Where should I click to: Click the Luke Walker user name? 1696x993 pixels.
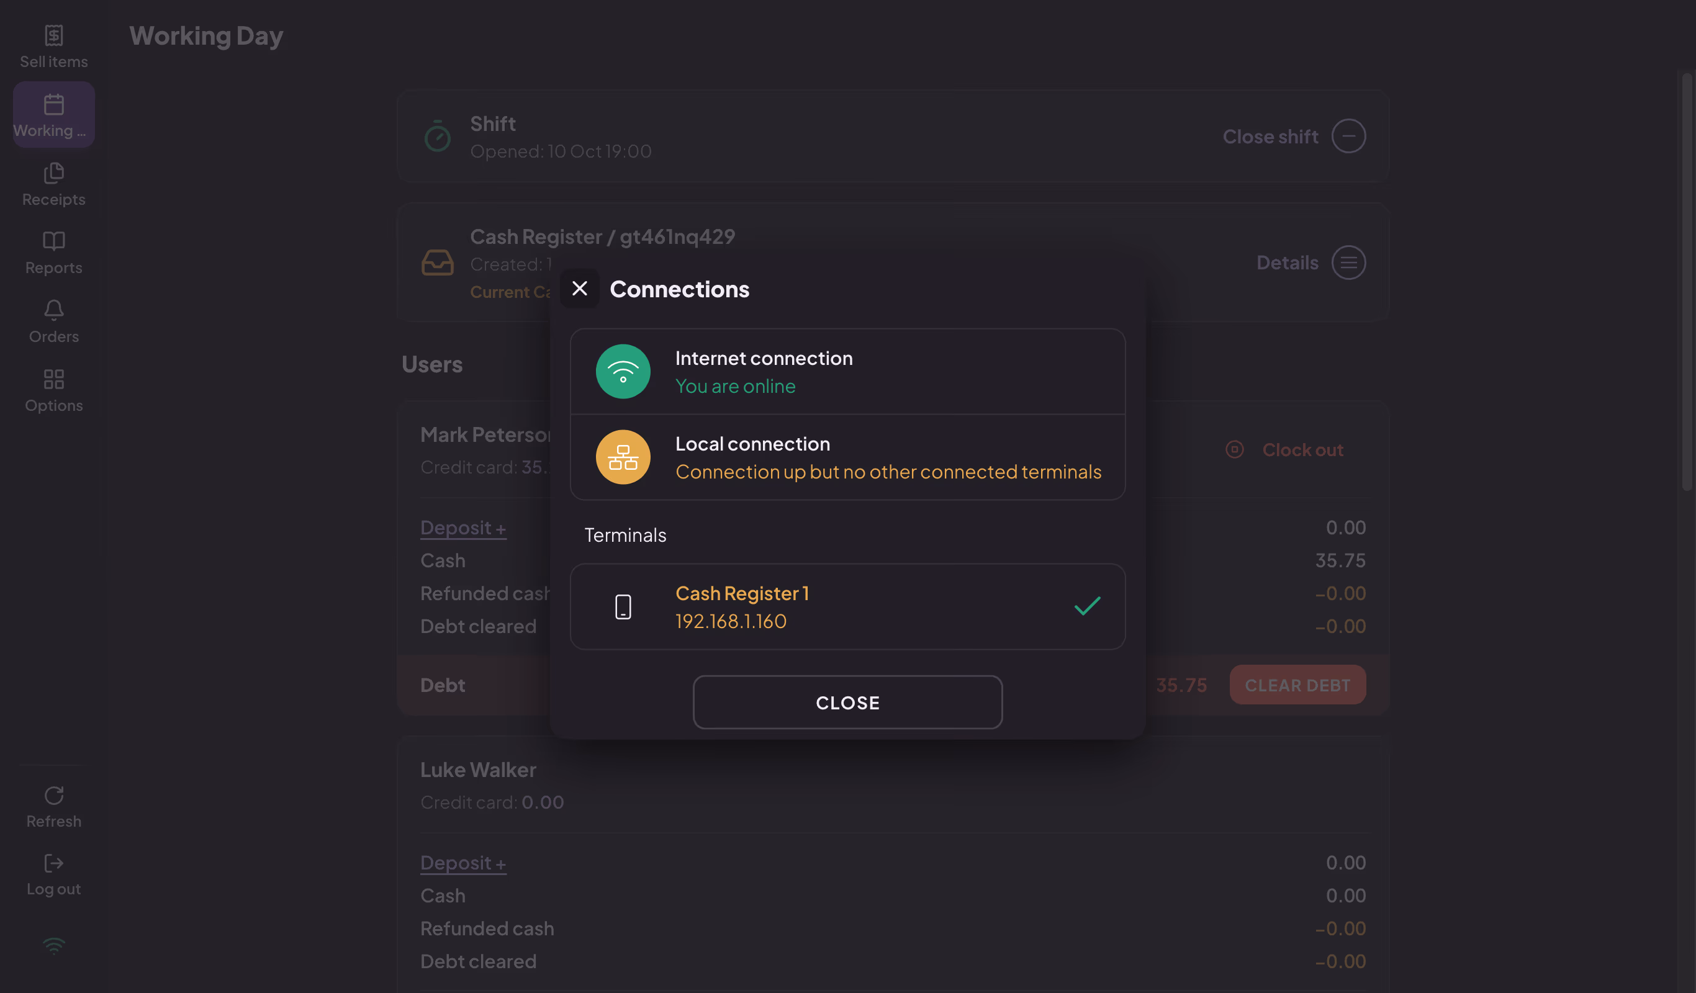coord(478,770)
